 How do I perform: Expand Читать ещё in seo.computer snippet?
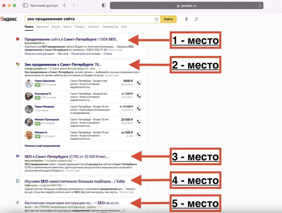point(72,171)
